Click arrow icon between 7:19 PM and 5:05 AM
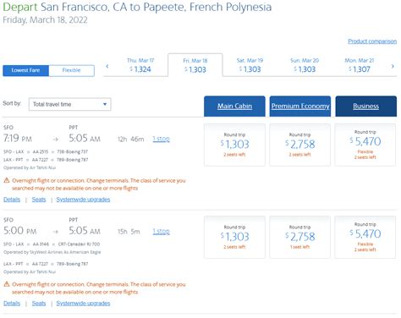Viewport: 401px width, 318px height. coord(56,139)
